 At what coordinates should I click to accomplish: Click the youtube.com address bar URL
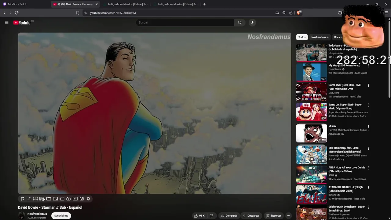[113, 13]
